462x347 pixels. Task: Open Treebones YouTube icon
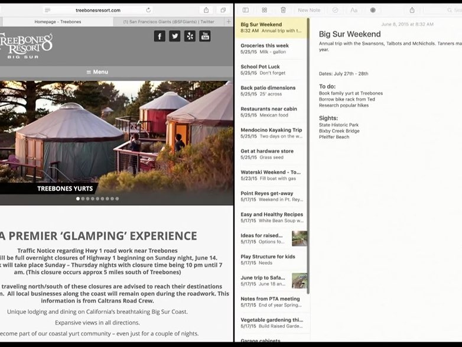[x=205, y=36]
